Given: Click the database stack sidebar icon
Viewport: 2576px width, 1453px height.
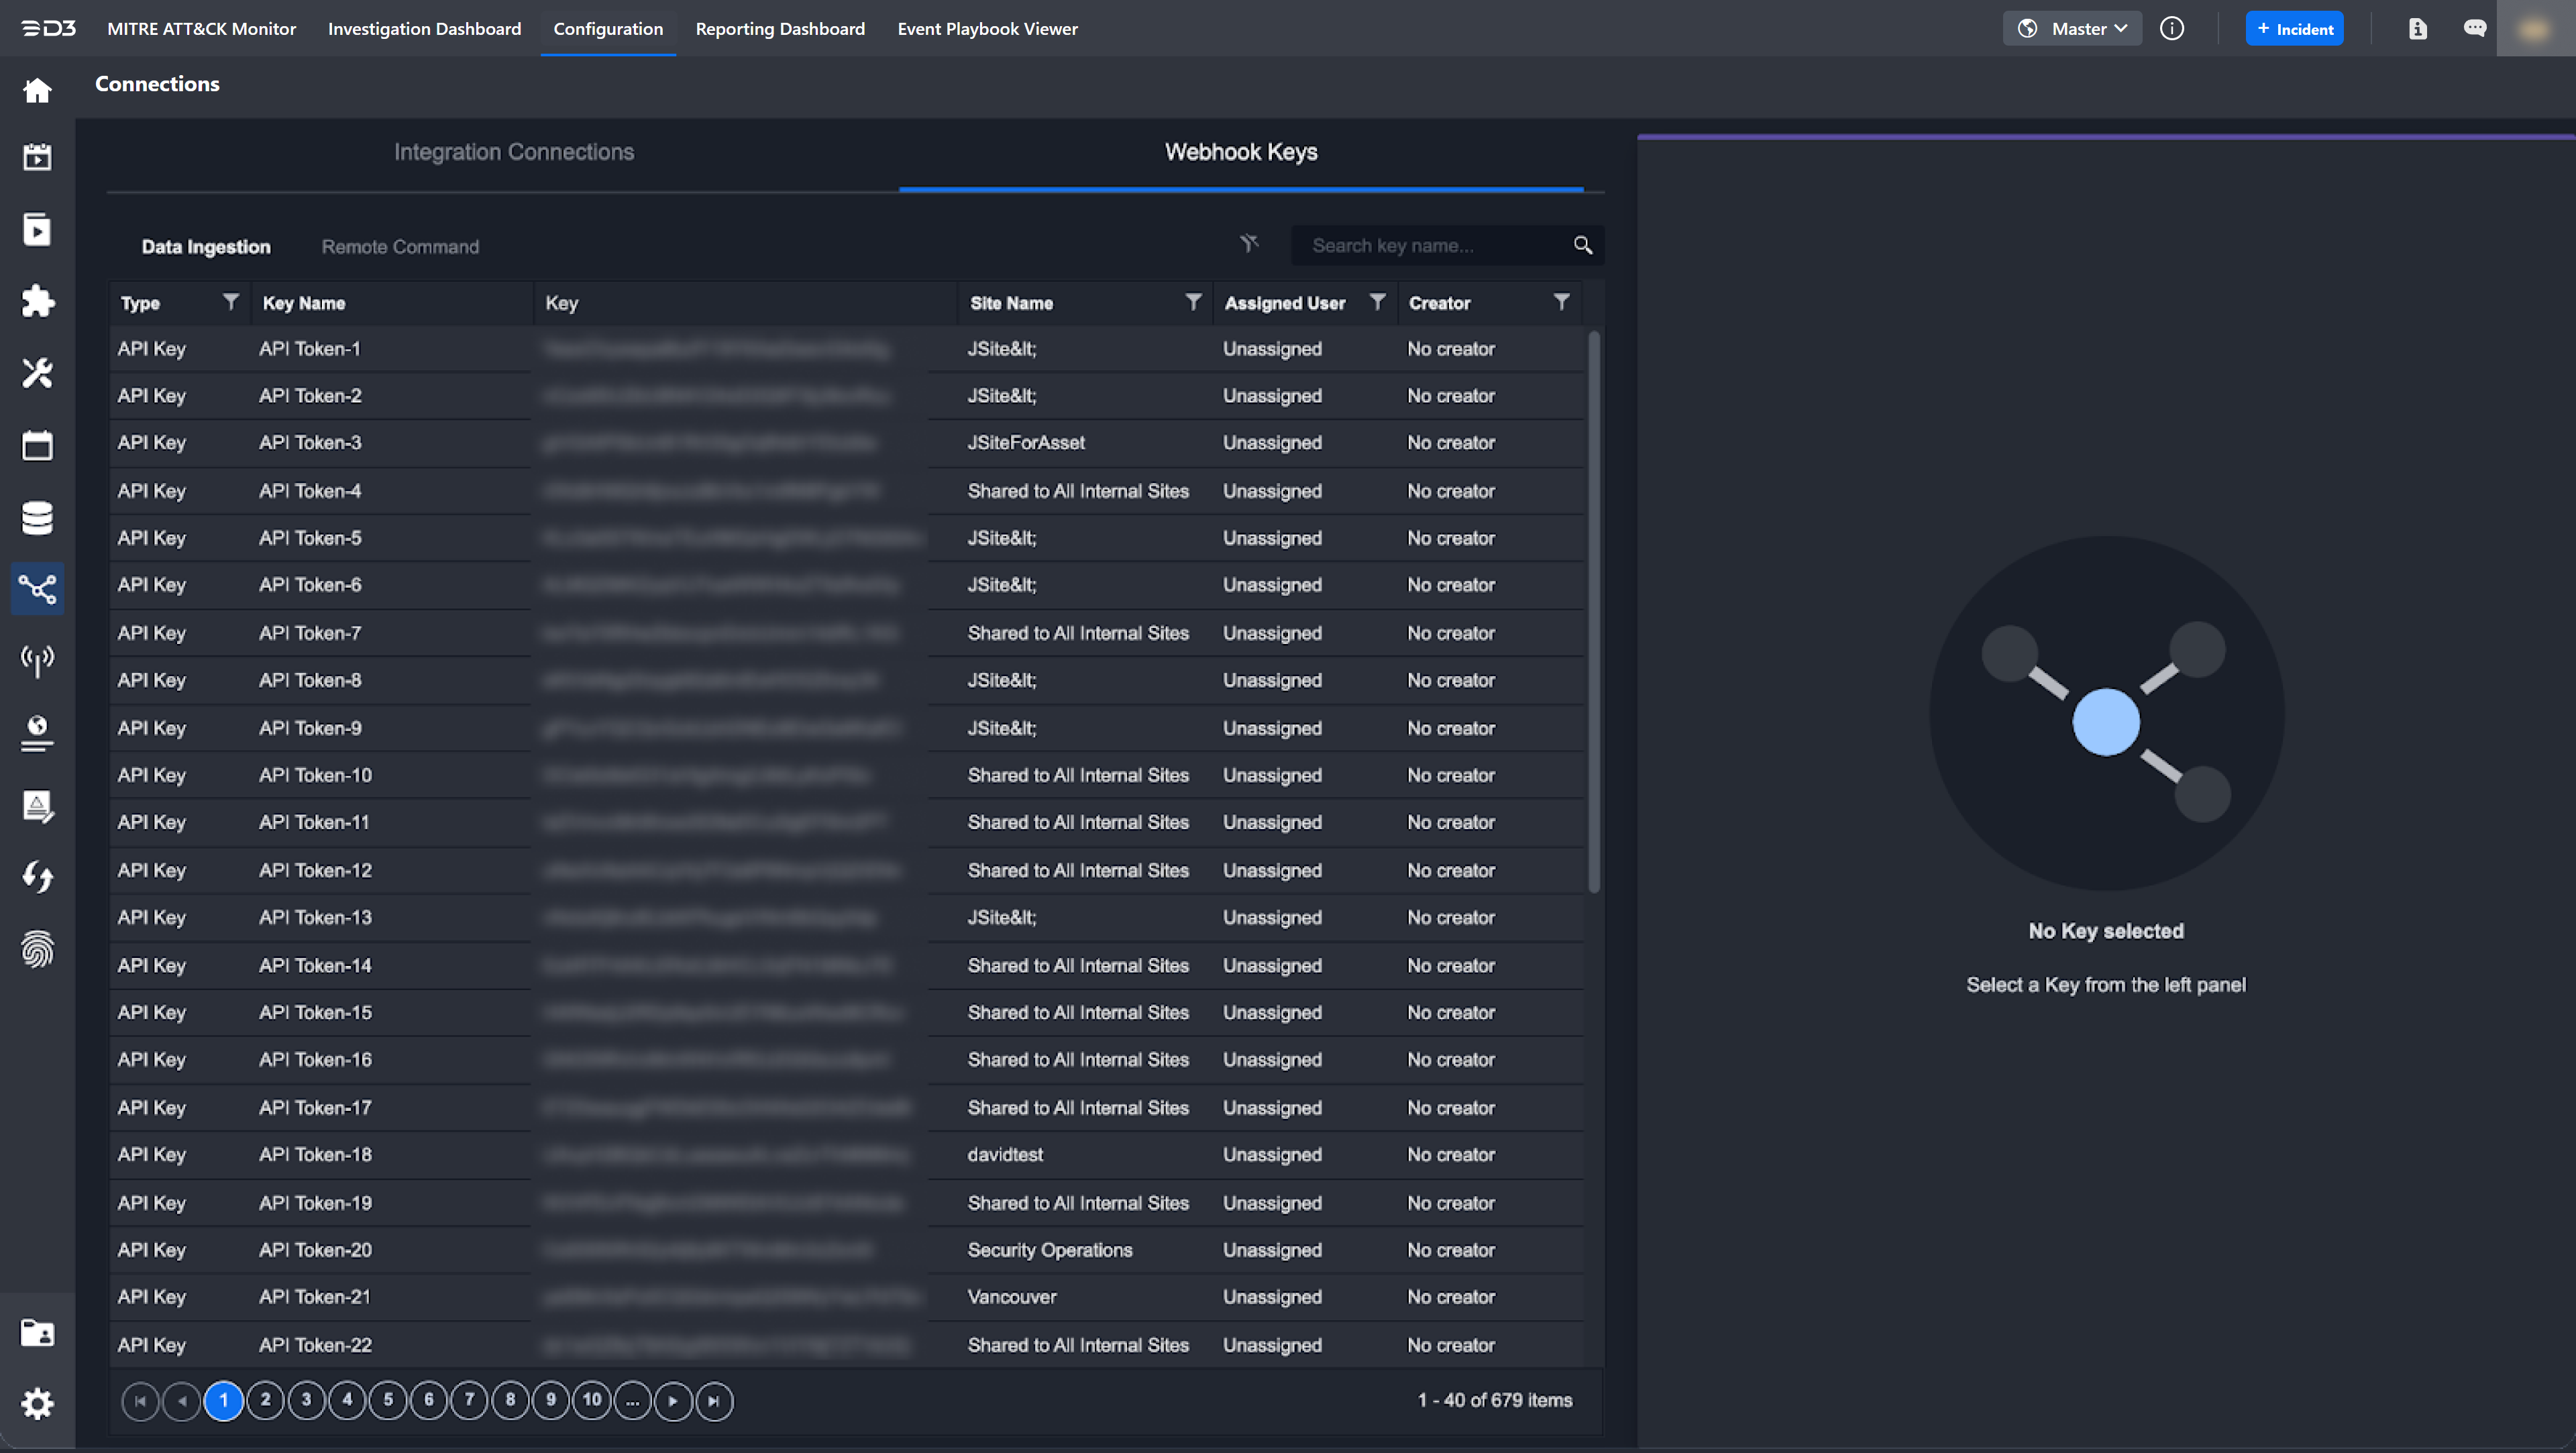Looking at the screenshot, I should [37, 518].
